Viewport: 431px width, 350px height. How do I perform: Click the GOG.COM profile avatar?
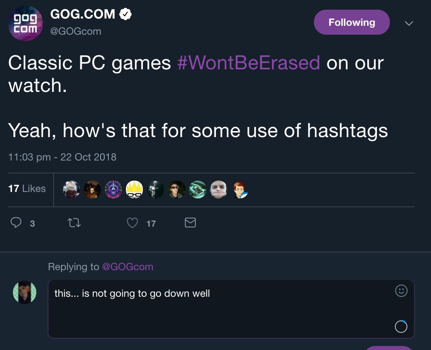(26, 24)
